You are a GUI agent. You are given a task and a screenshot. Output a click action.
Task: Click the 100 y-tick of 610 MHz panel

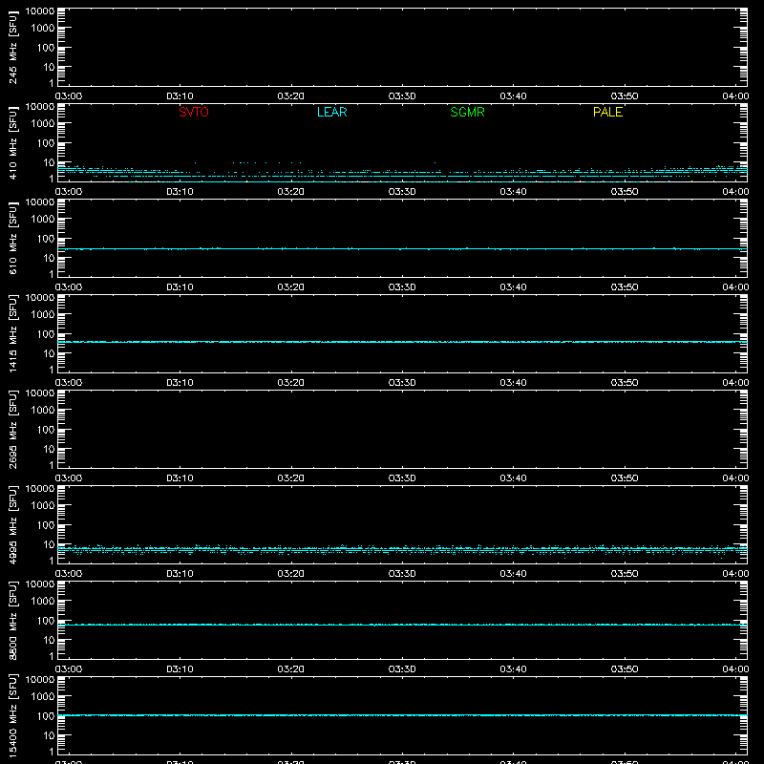(x=46, y=239)
